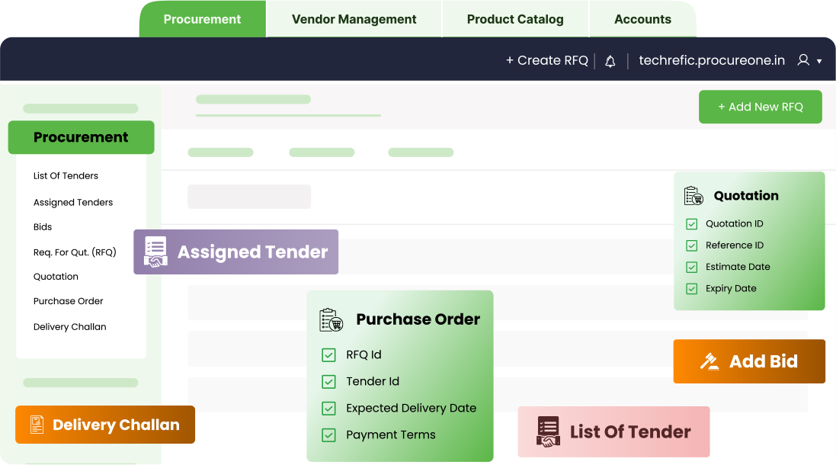
Task: Click the List Of Tender icon
Action: tap(548, 431)
